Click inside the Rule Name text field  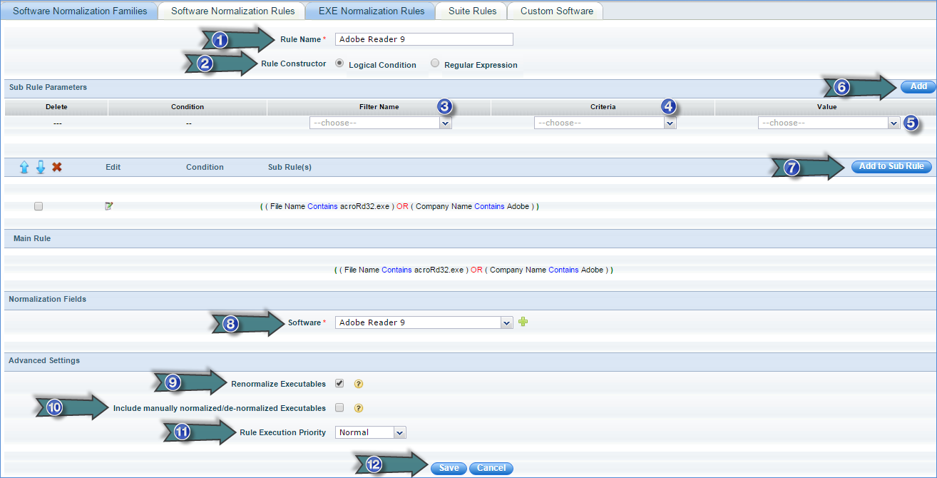coord(424,39)
